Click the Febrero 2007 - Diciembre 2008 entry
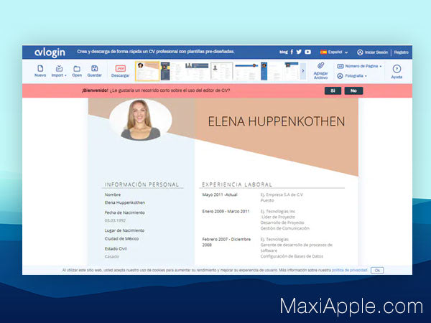The image size is (431, 323). coord(226,242)
